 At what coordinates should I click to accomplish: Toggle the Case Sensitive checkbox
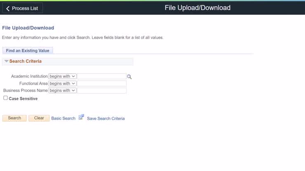[5, 98]
